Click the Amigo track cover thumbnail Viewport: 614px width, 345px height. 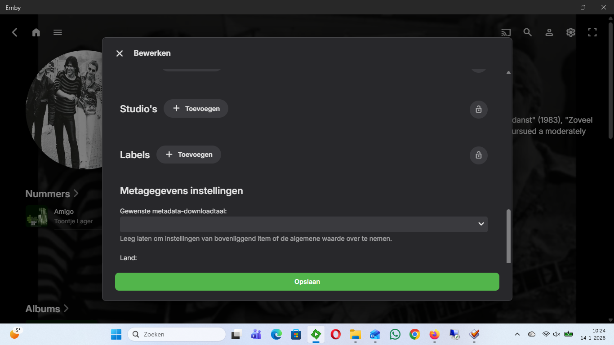point(37,217)
